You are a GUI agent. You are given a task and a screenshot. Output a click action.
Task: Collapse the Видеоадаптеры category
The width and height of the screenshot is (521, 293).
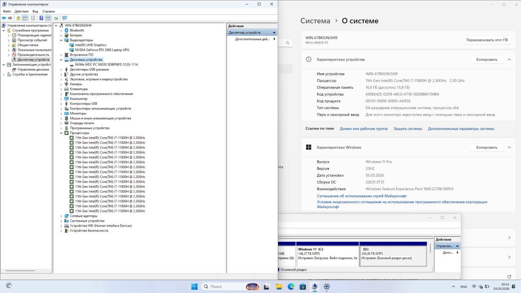pyautogui.click(x=61, y=40)
